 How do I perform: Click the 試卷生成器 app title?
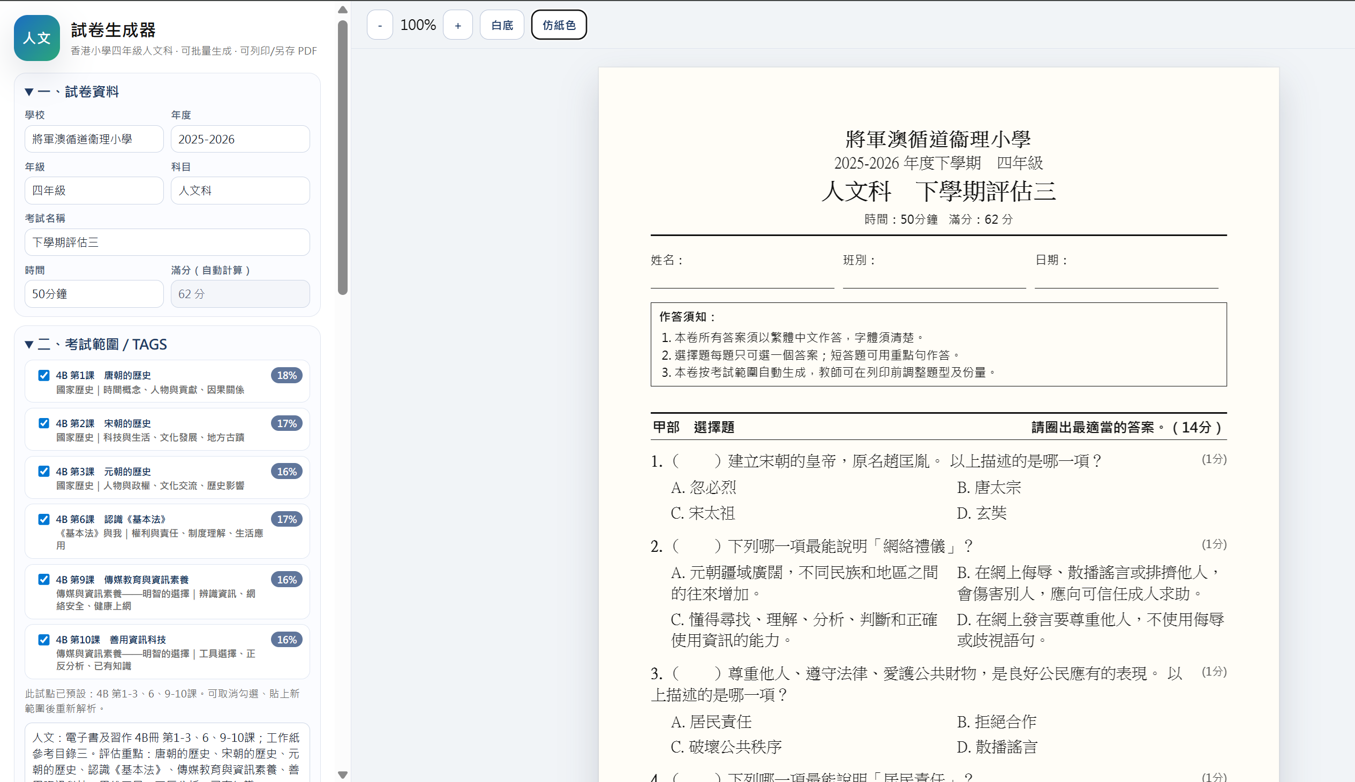coord(114,30)
